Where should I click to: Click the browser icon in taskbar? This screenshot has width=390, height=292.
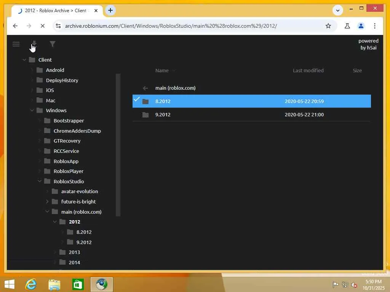[101, 284]
